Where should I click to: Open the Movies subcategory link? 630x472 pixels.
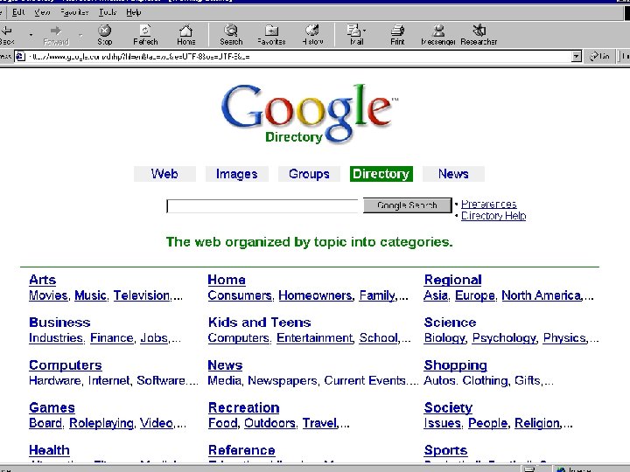point(48,295)
